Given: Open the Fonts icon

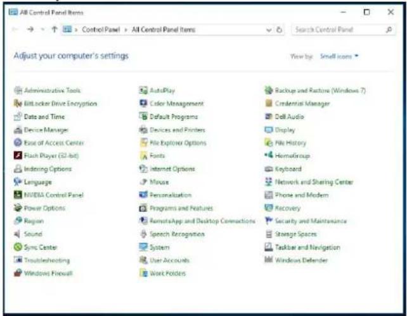Looking at the screenshot, I should [x=143, y=155].
